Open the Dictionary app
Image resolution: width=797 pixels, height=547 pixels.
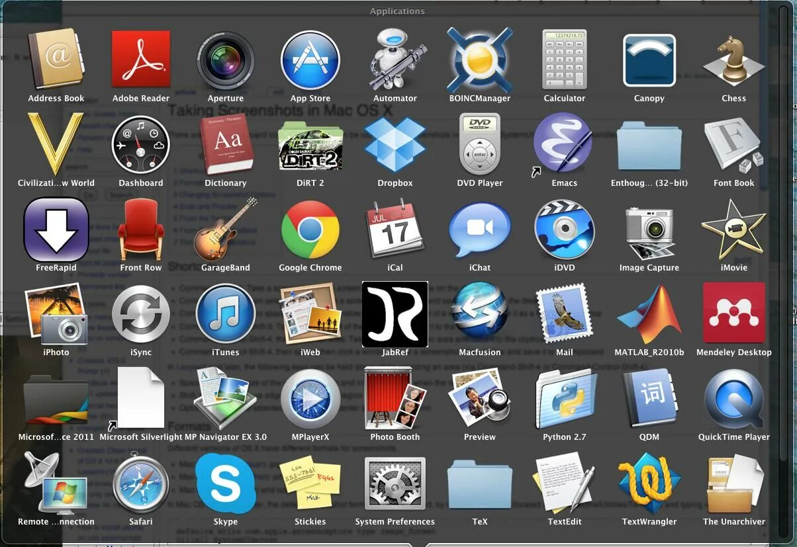[226, 144]
